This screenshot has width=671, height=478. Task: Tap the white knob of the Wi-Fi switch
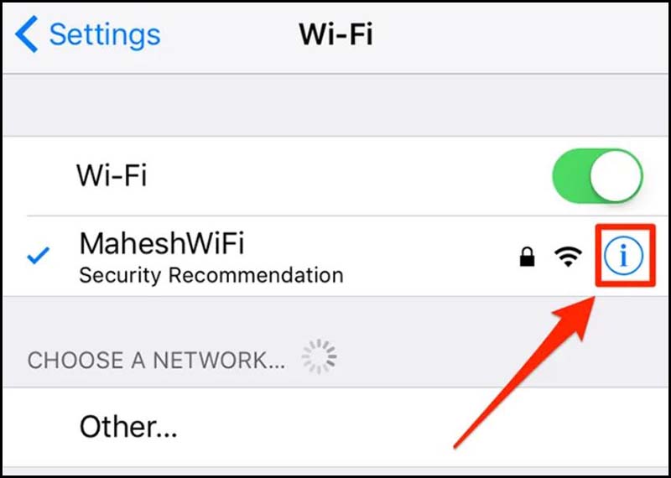[x=616, y=175]
